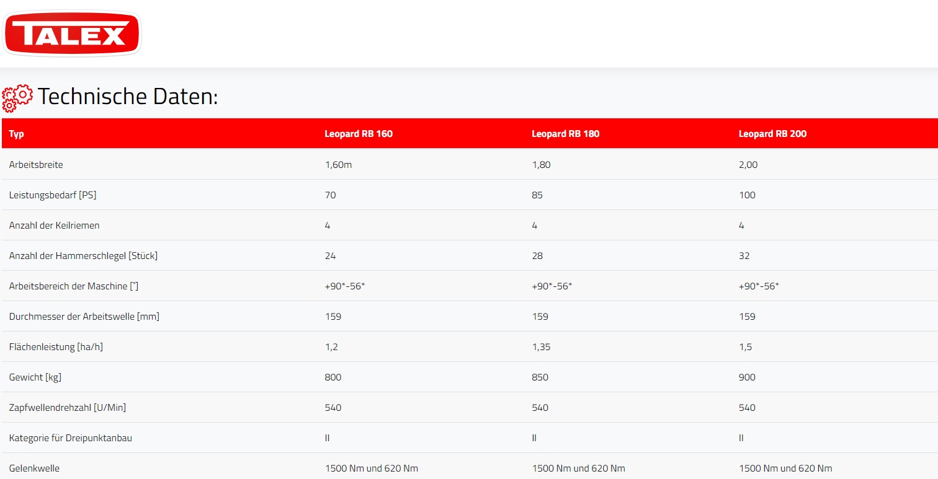Click the 2,00 working width value
The width and height of the screenshot is (938, 479).
[x=748, y=165]
